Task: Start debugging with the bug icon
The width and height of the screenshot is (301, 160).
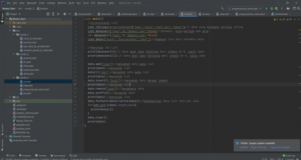Action: click(272, 9)
